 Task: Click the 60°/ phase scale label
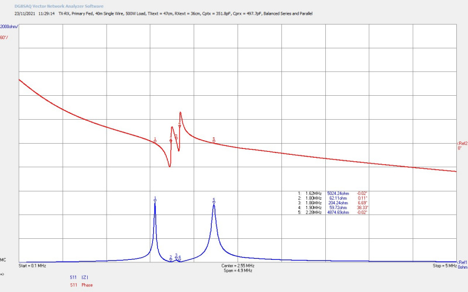tap(5, 37)
